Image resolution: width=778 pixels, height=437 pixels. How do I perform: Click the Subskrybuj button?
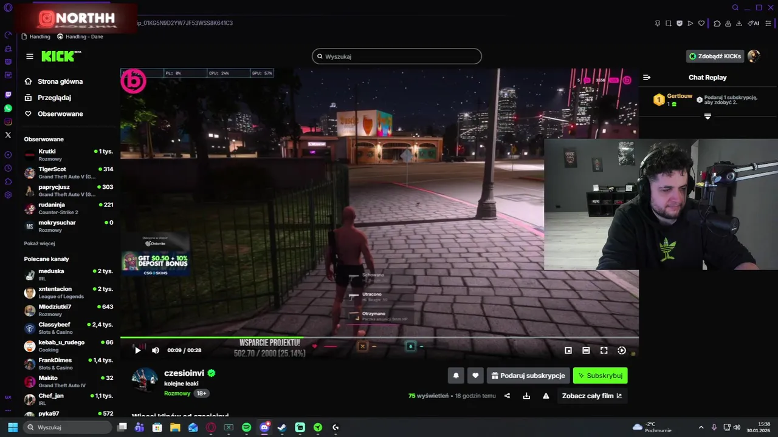tap(600, 376)
